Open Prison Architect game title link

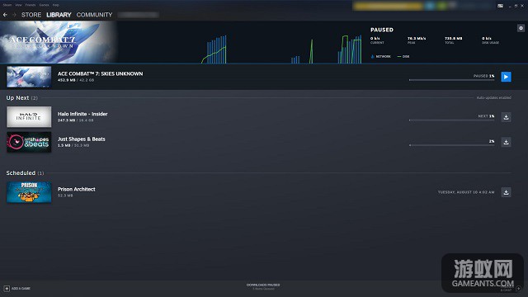coord(77,189)
